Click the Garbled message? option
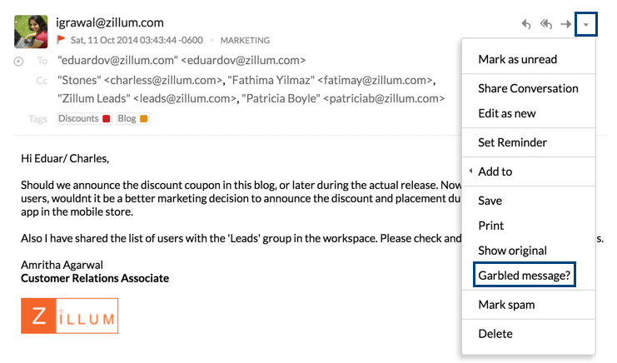Image resolution: width=617 pixels, height=363 pixels. pyautogui.click(x=525, y=276)
